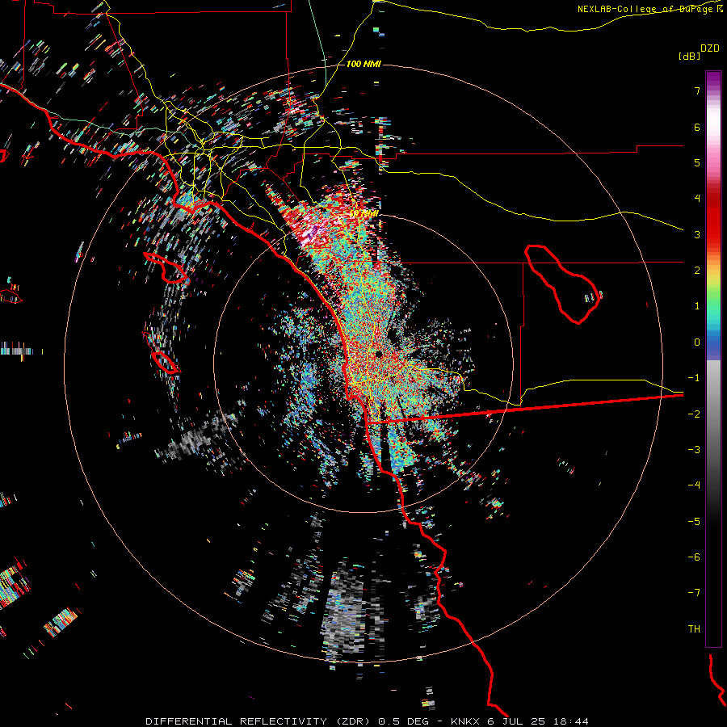Click the DZD label above color scale
The height and width of the screenshot is (727, 727).
tap(709, 48)
